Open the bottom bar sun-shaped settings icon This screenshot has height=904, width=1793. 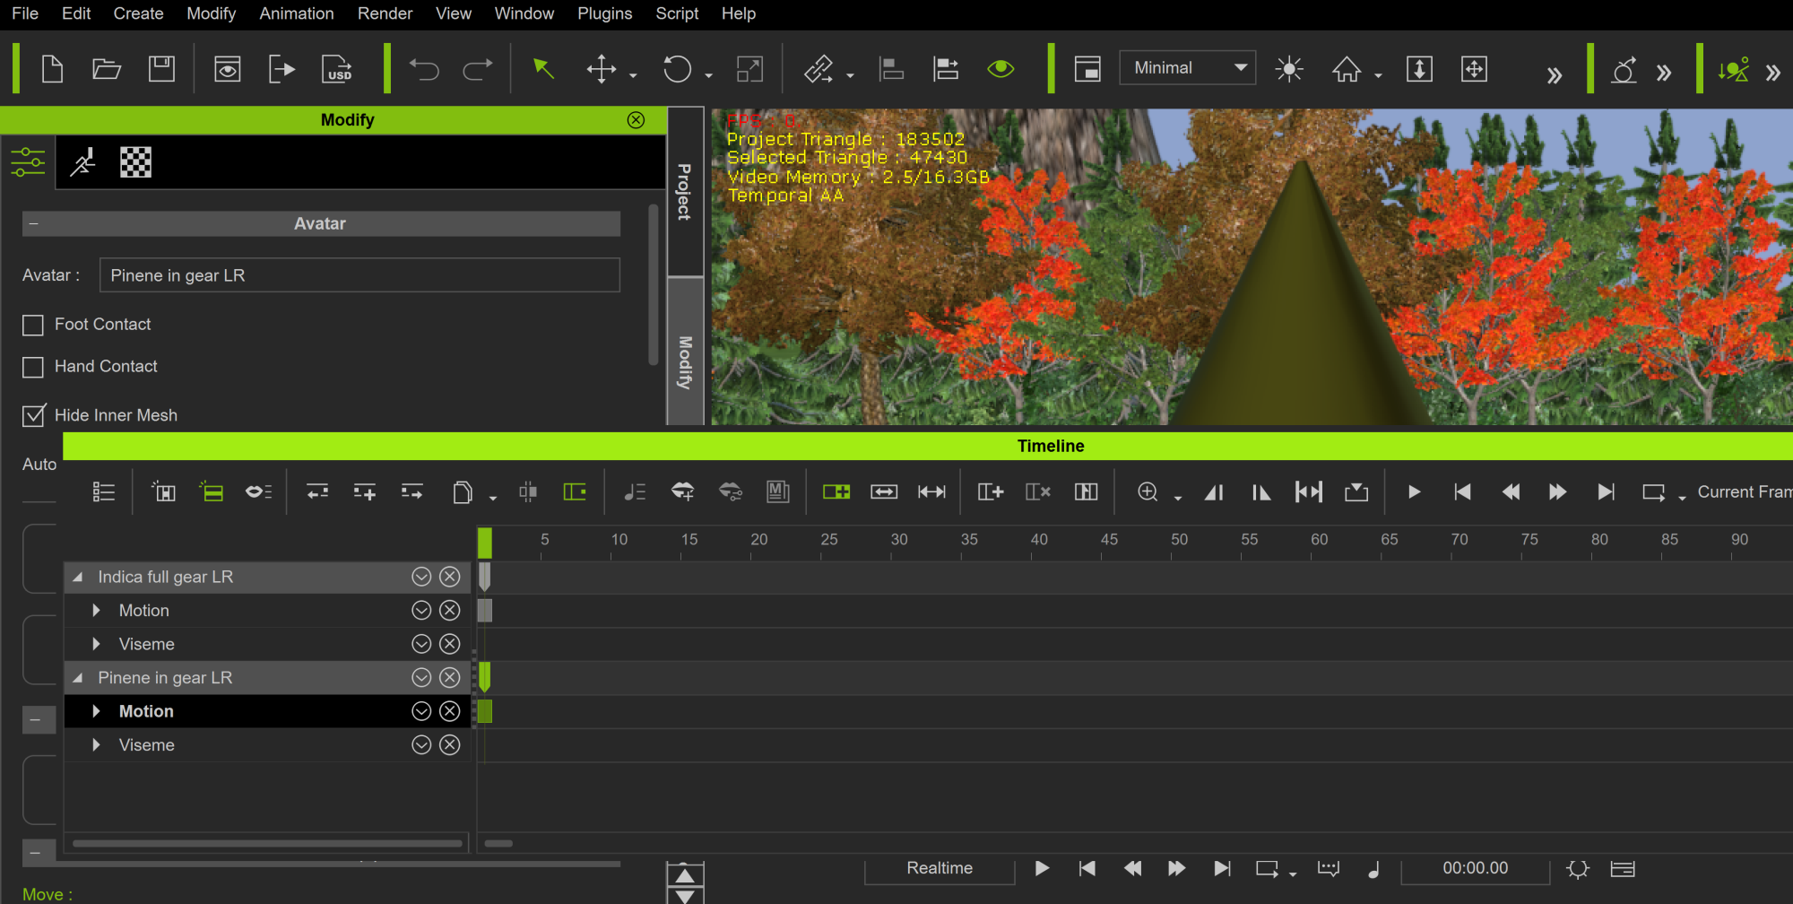click(x=1578, y=868)
